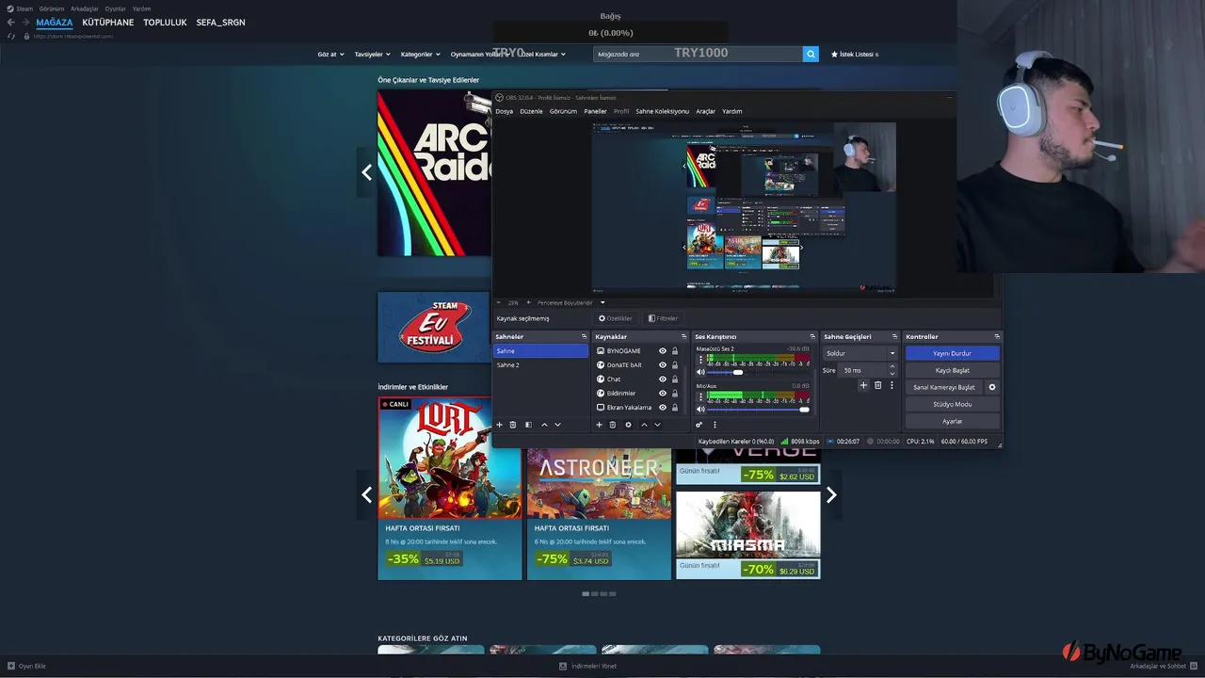Undock the Kontroller panel
This screenshot has height=678, width=1205.
pos(996,337)
